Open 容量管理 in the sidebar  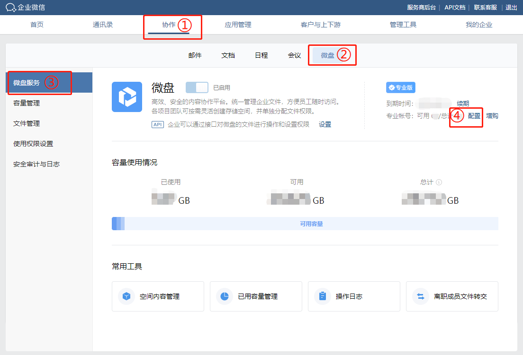[49, 103]
